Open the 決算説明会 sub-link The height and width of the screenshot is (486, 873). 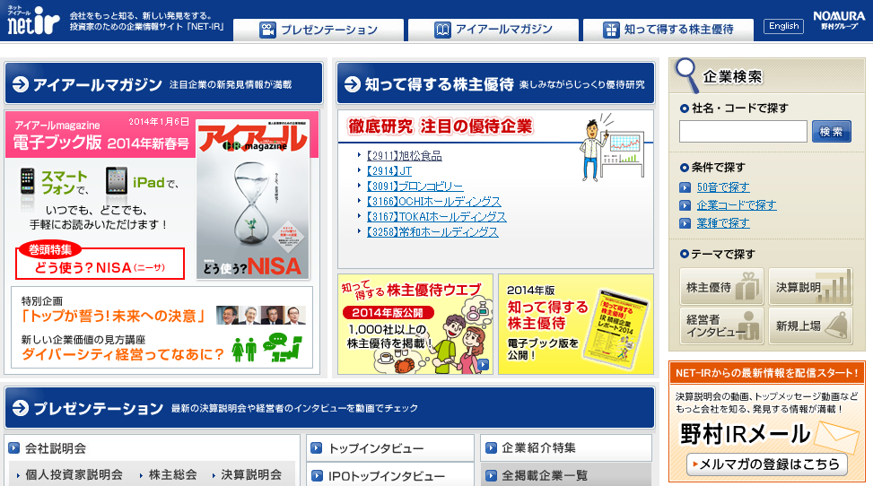(251, 475)
